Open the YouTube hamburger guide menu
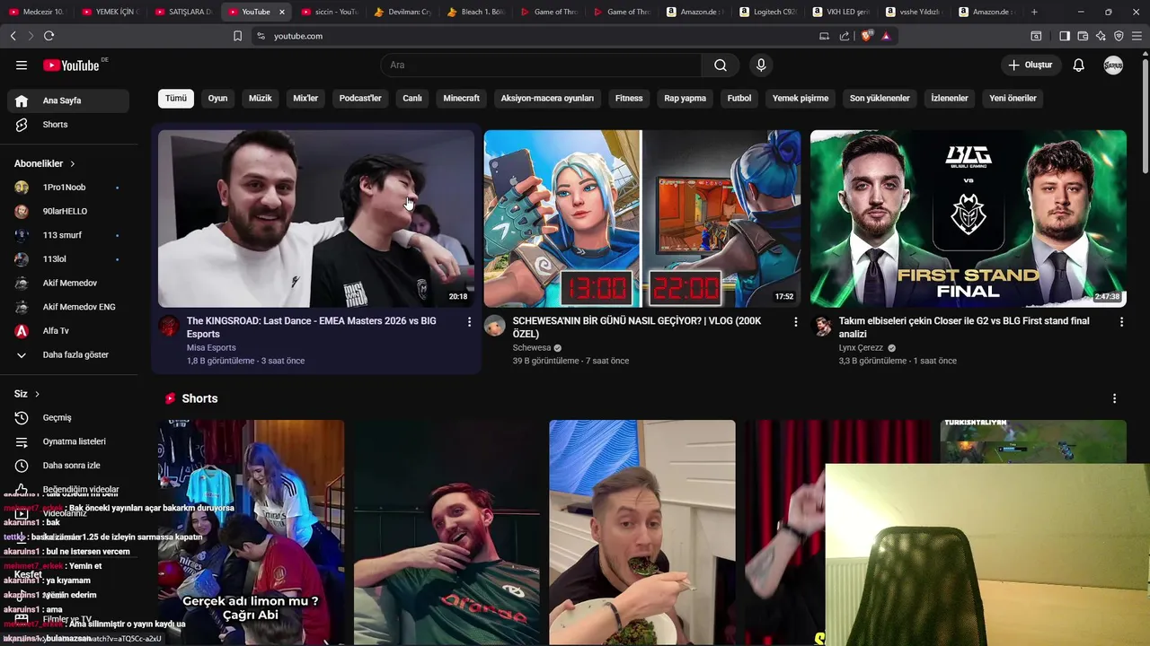The image size is (1150, 646). click(x=22, y=65)
